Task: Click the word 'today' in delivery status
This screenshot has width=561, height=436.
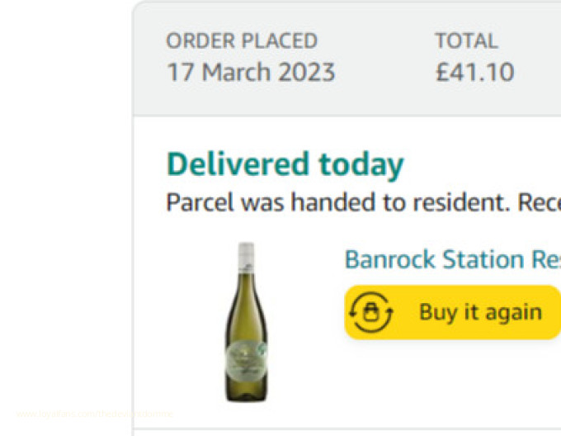Action: [x=361, y=164]
